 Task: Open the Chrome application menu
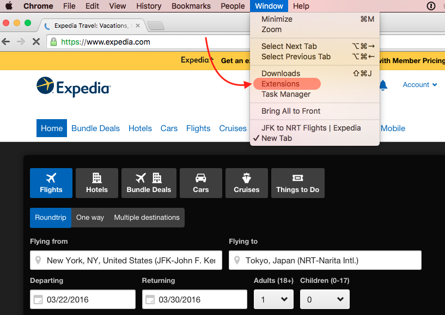(x=38, y=6)
